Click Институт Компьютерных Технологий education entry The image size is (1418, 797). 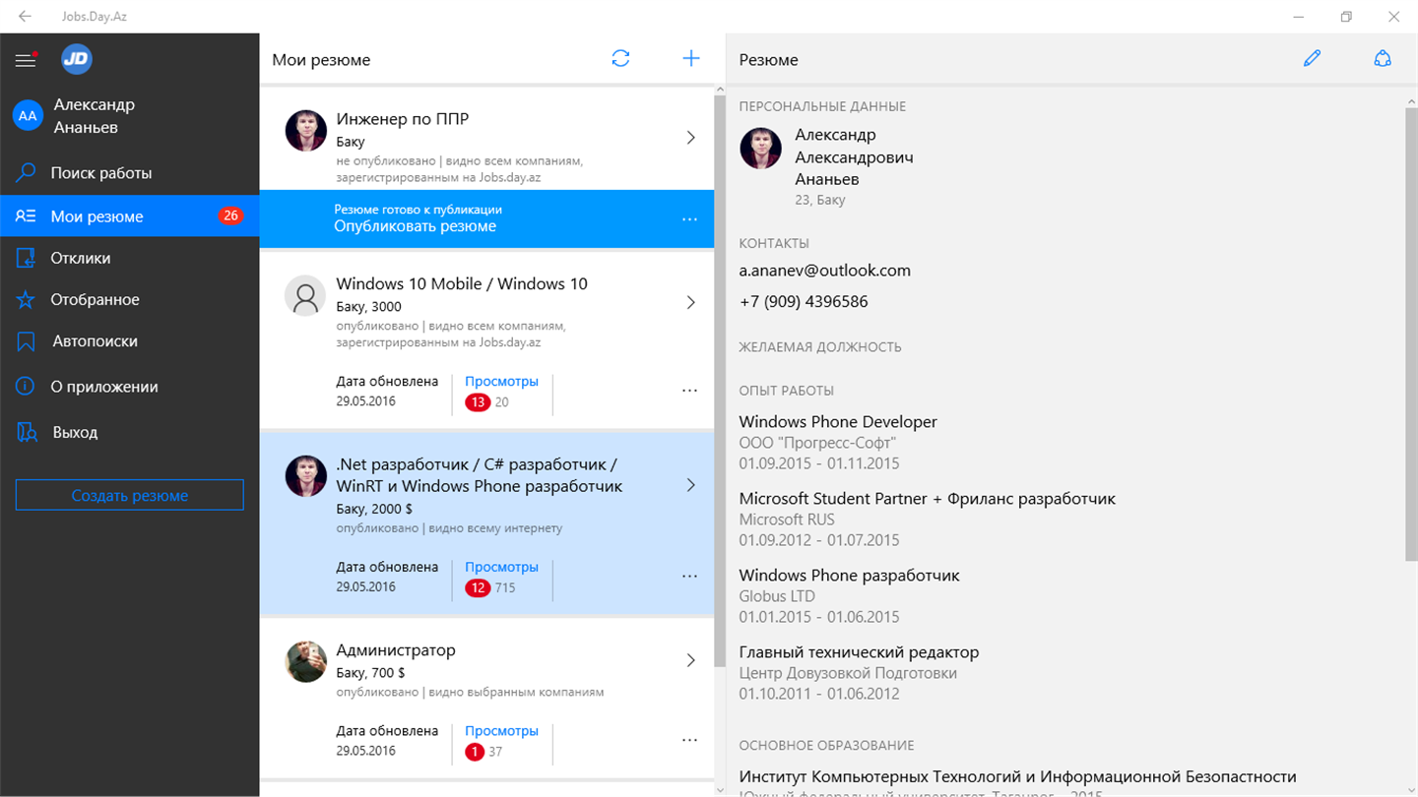point(1017,777)
